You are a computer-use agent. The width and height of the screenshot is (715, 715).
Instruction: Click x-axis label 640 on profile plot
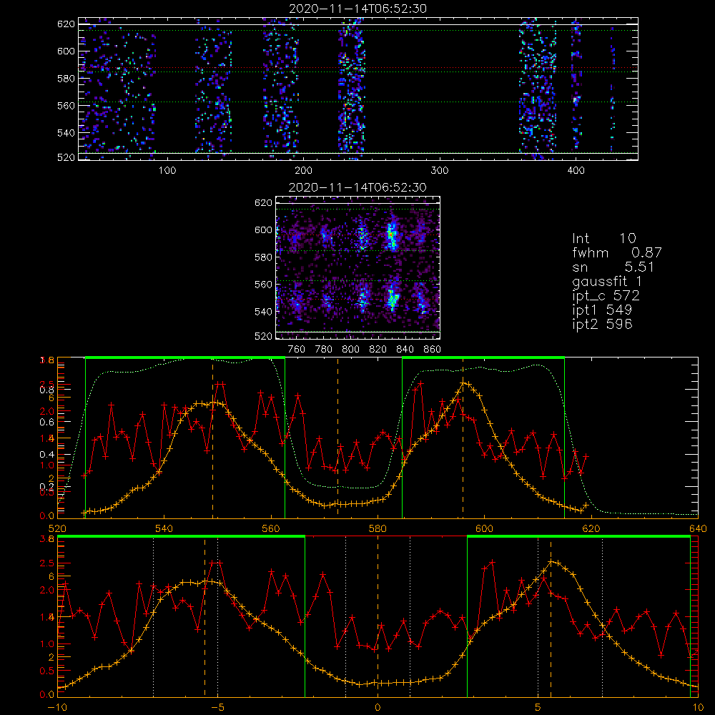[698, 528]
